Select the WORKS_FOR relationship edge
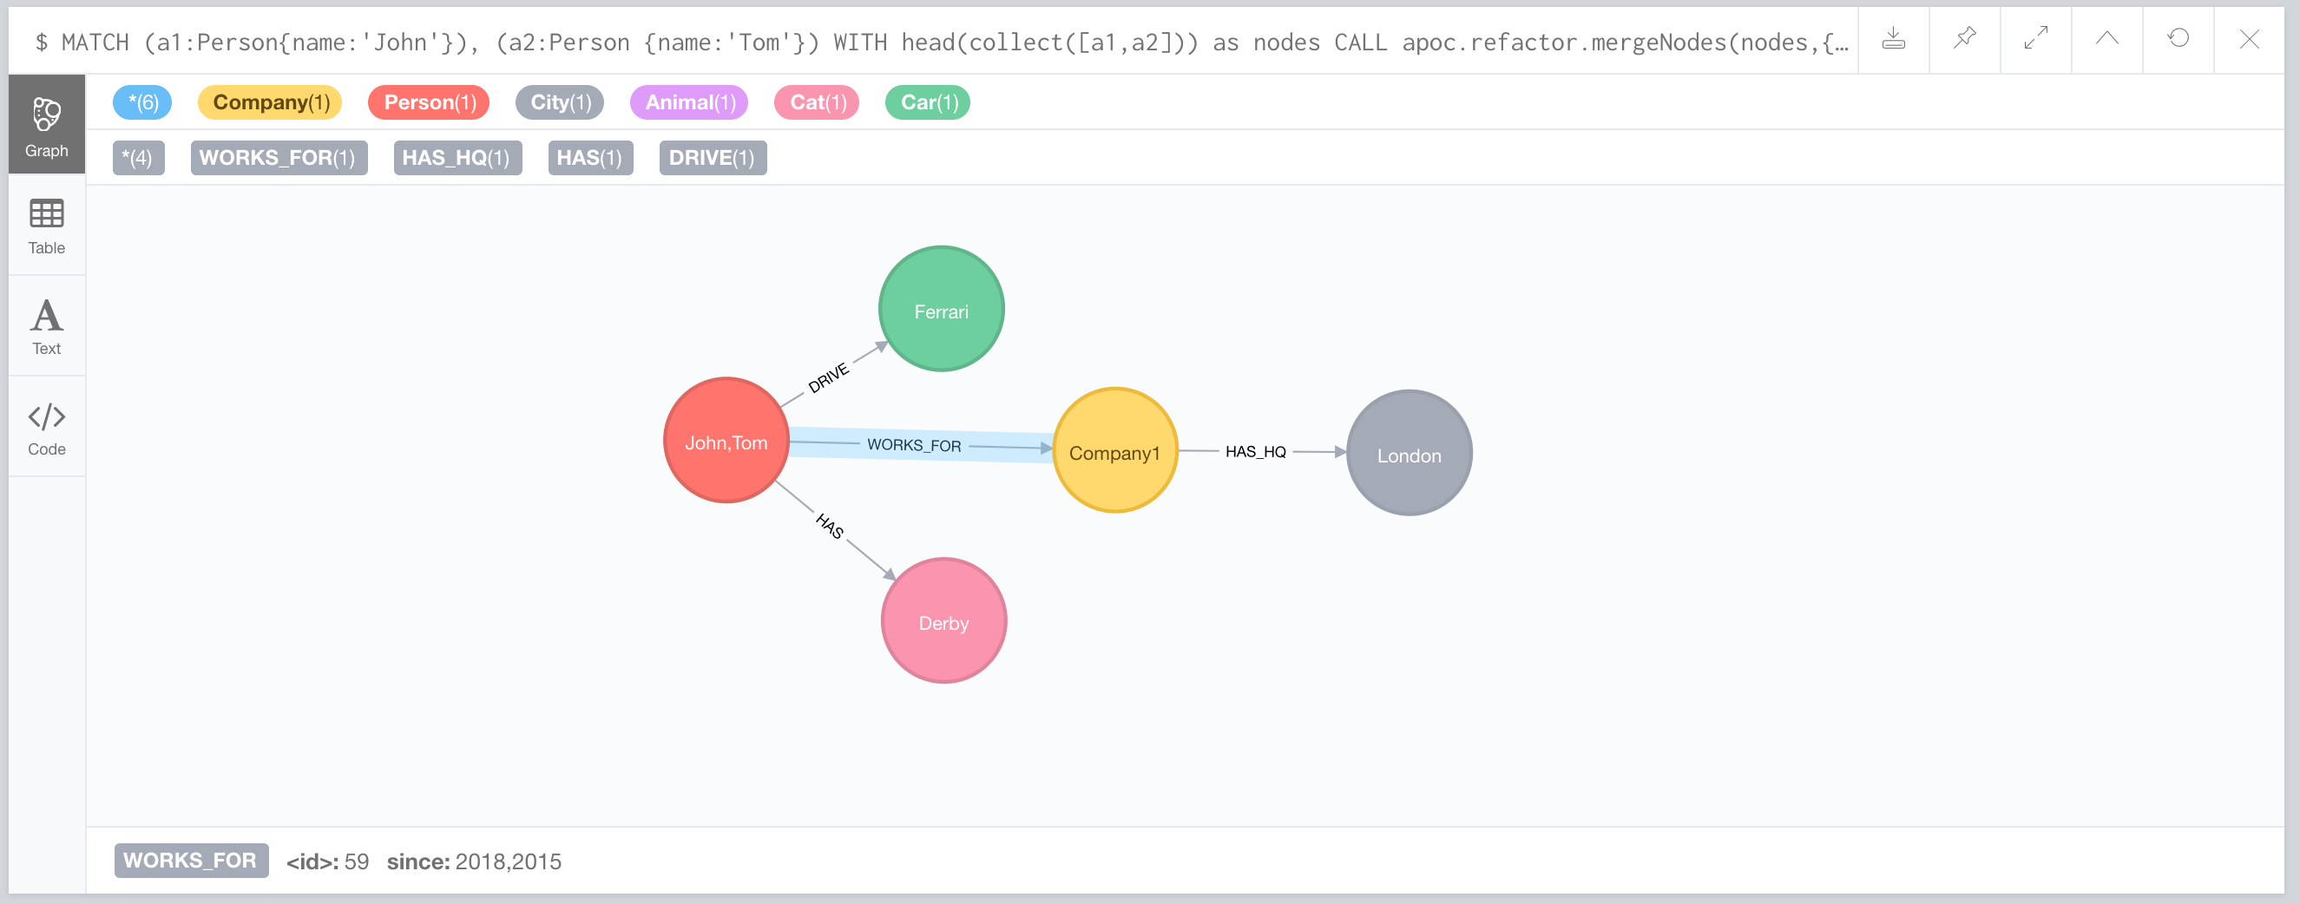The height and width of the screenshot is (904, 2300). pos(913,445)
